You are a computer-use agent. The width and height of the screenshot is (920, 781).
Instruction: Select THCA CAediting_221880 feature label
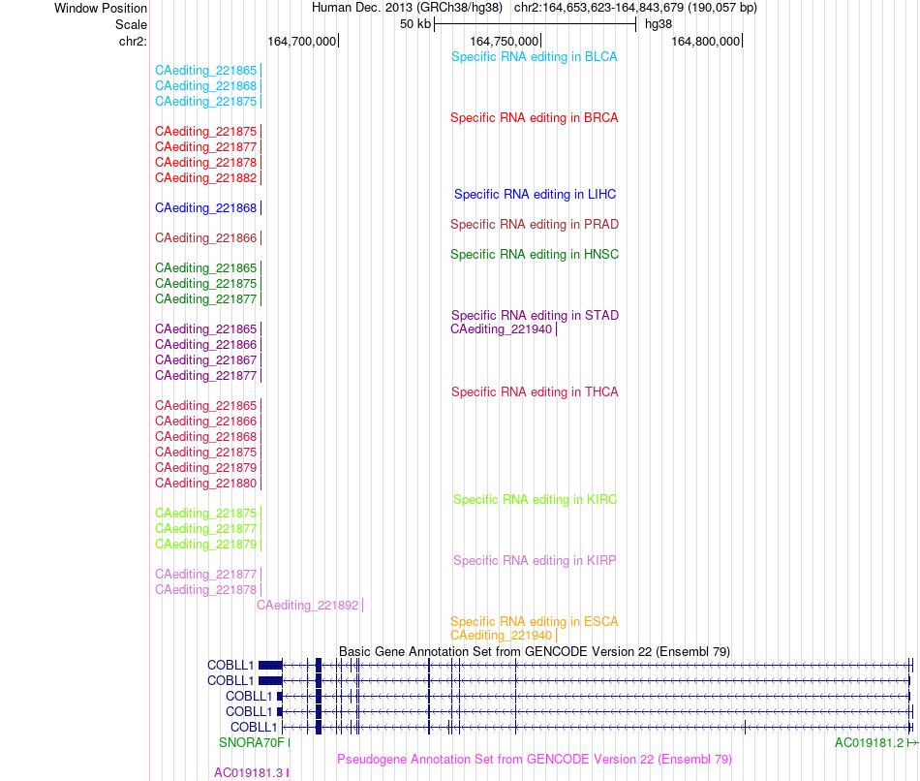pos(206,484)
